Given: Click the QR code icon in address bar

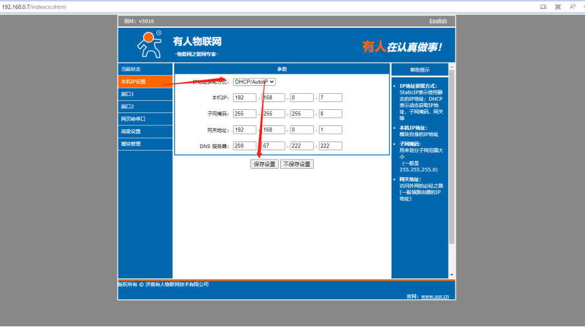Looking at the screenshot, I should (x=558, y=6).
